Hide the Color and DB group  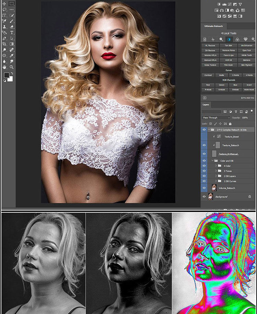(x=204, y=161)
